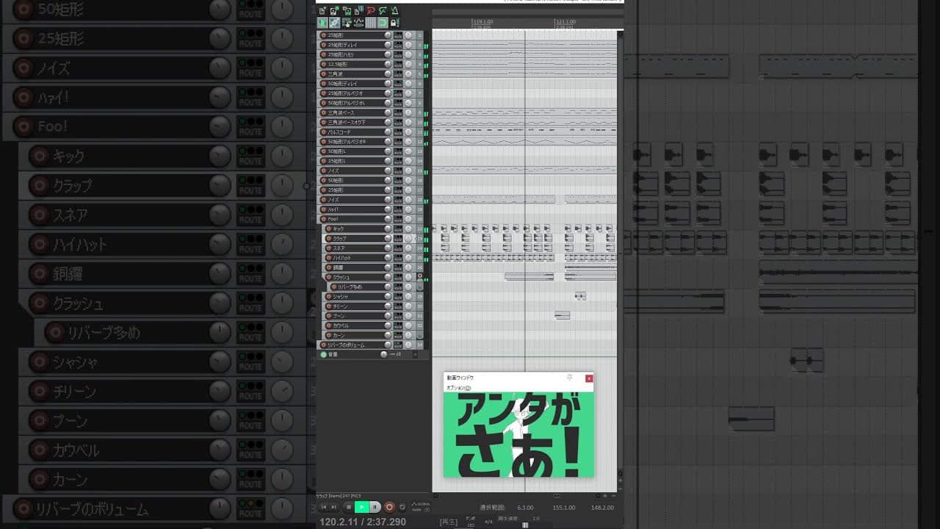Click the Open Project toolbar icon
Image resolution: width=940 pixels, height=529 pixels.
(333, 11)
